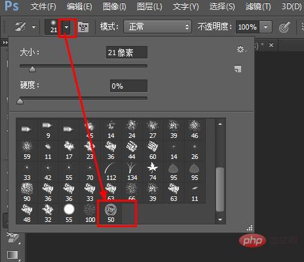Screen dimensions: 304x262
Task: Select the maple leaf brush preset 74
Action: [x=153, y=171]
